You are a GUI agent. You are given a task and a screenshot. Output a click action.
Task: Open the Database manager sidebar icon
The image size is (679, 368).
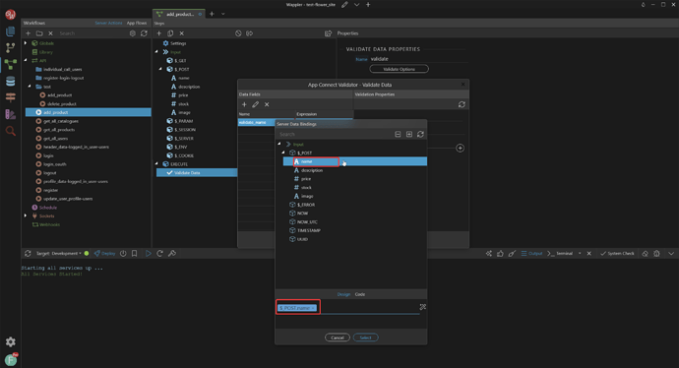(11, 81)
